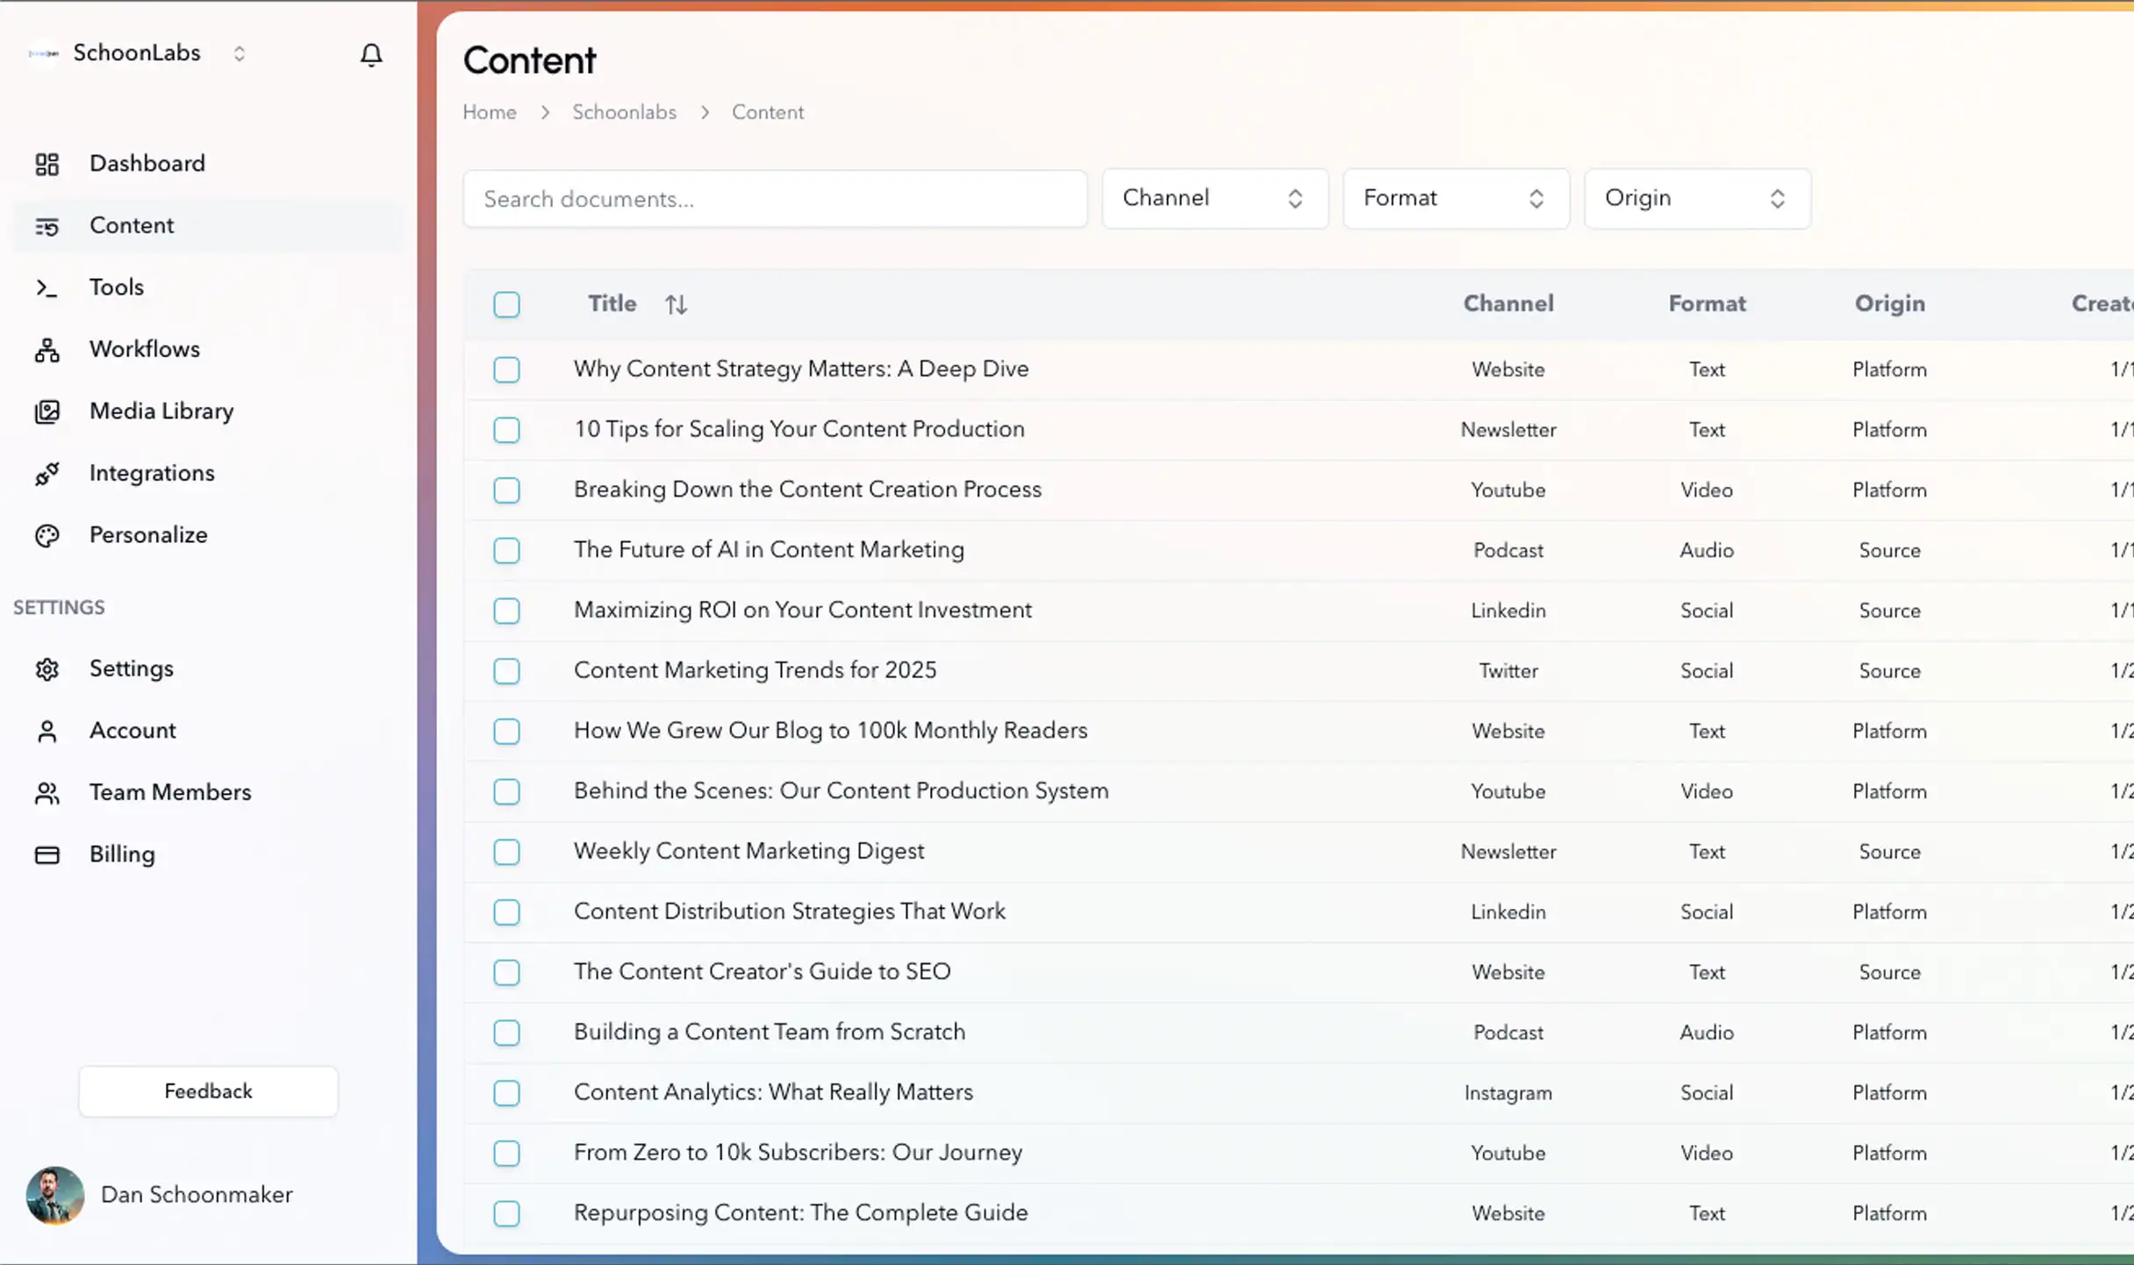Open Workflows using its node icon

[47, 349]
